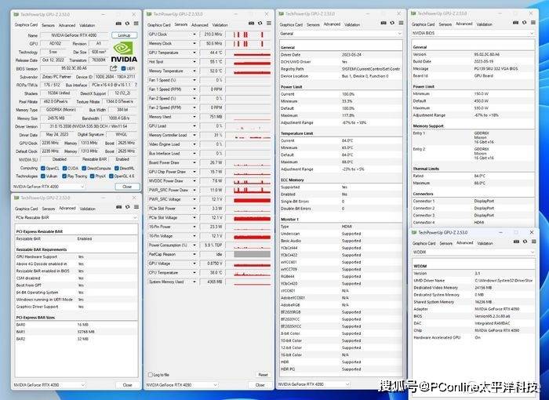Toggle the DirectML checkbox

click(x=117, y=168)
